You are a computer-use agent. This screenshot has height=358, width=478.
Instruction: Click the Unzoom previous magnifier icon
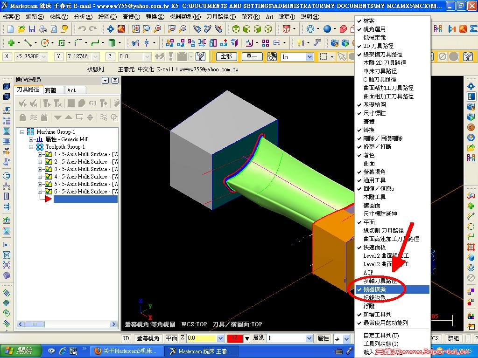(x=172, y=29)
